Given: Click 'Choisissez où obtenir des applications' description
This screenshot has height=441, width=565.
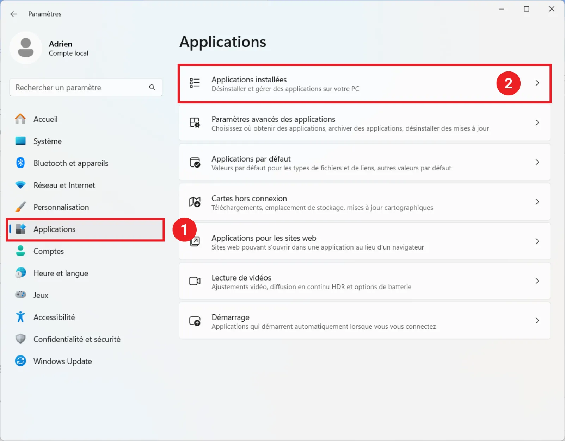Looking at the screenshot, I should [x=350, y=128].
